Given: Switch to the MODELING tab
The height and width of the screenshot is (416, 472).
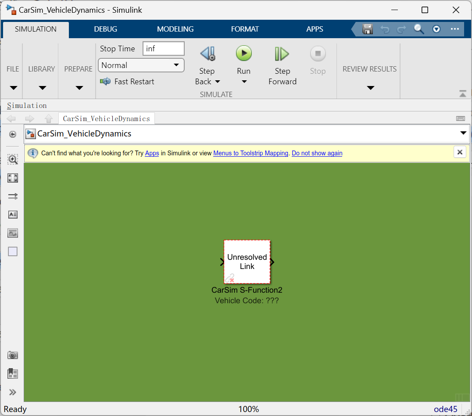Looking at the screenshot, I should [175, 29].
